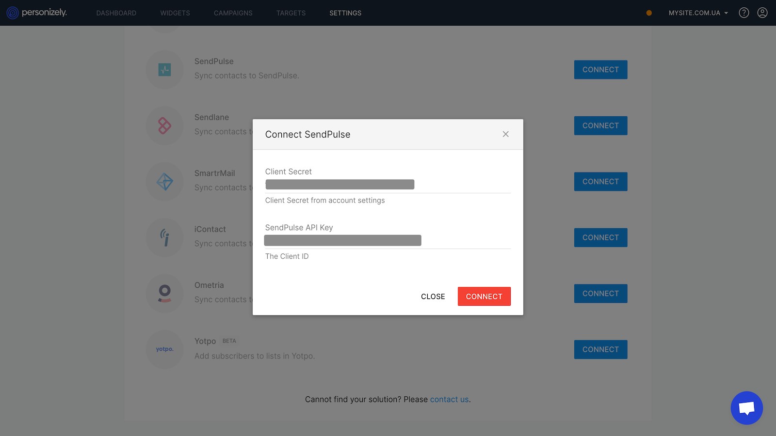The width and height of the screenshot is (776, 436).
Task: Click the iContact integration icon
Action: tap(165, 238)
